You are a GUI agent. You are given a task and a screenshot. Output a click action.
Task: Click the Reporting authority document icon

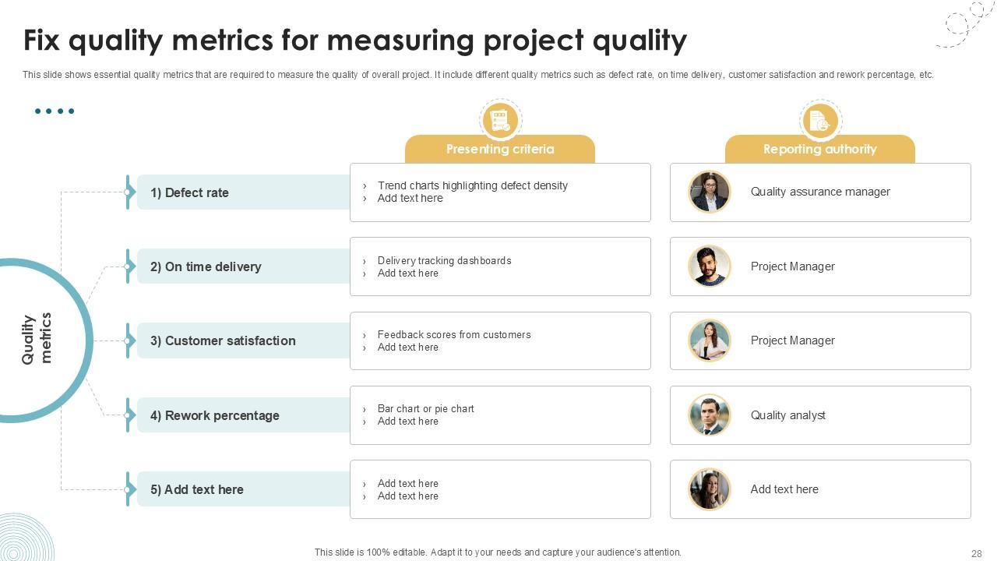(819, 120)
